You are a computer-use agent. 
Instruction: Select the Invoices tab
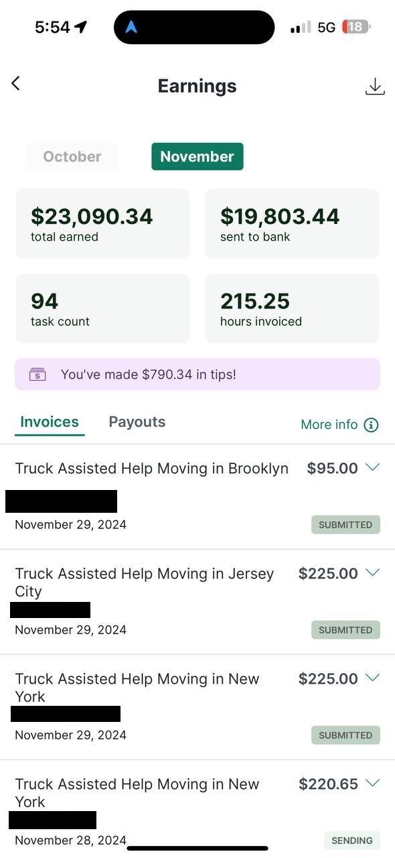coord(50,422)
